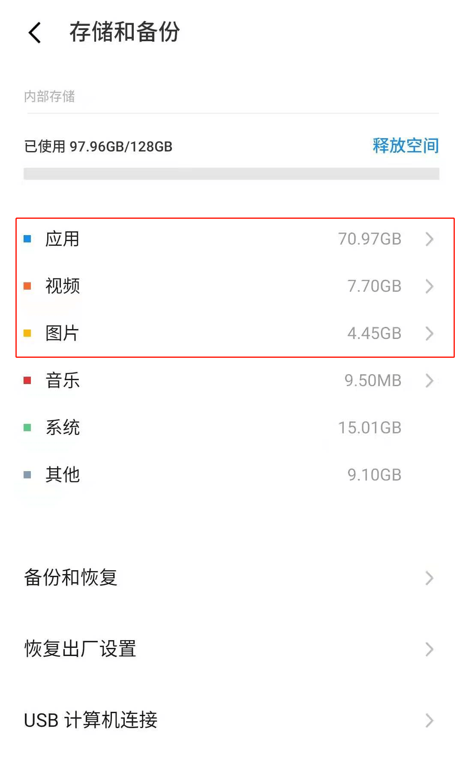Expand the 视频 chevron arrow
Screen dimensions: 463x765
[x=430, y=286]
